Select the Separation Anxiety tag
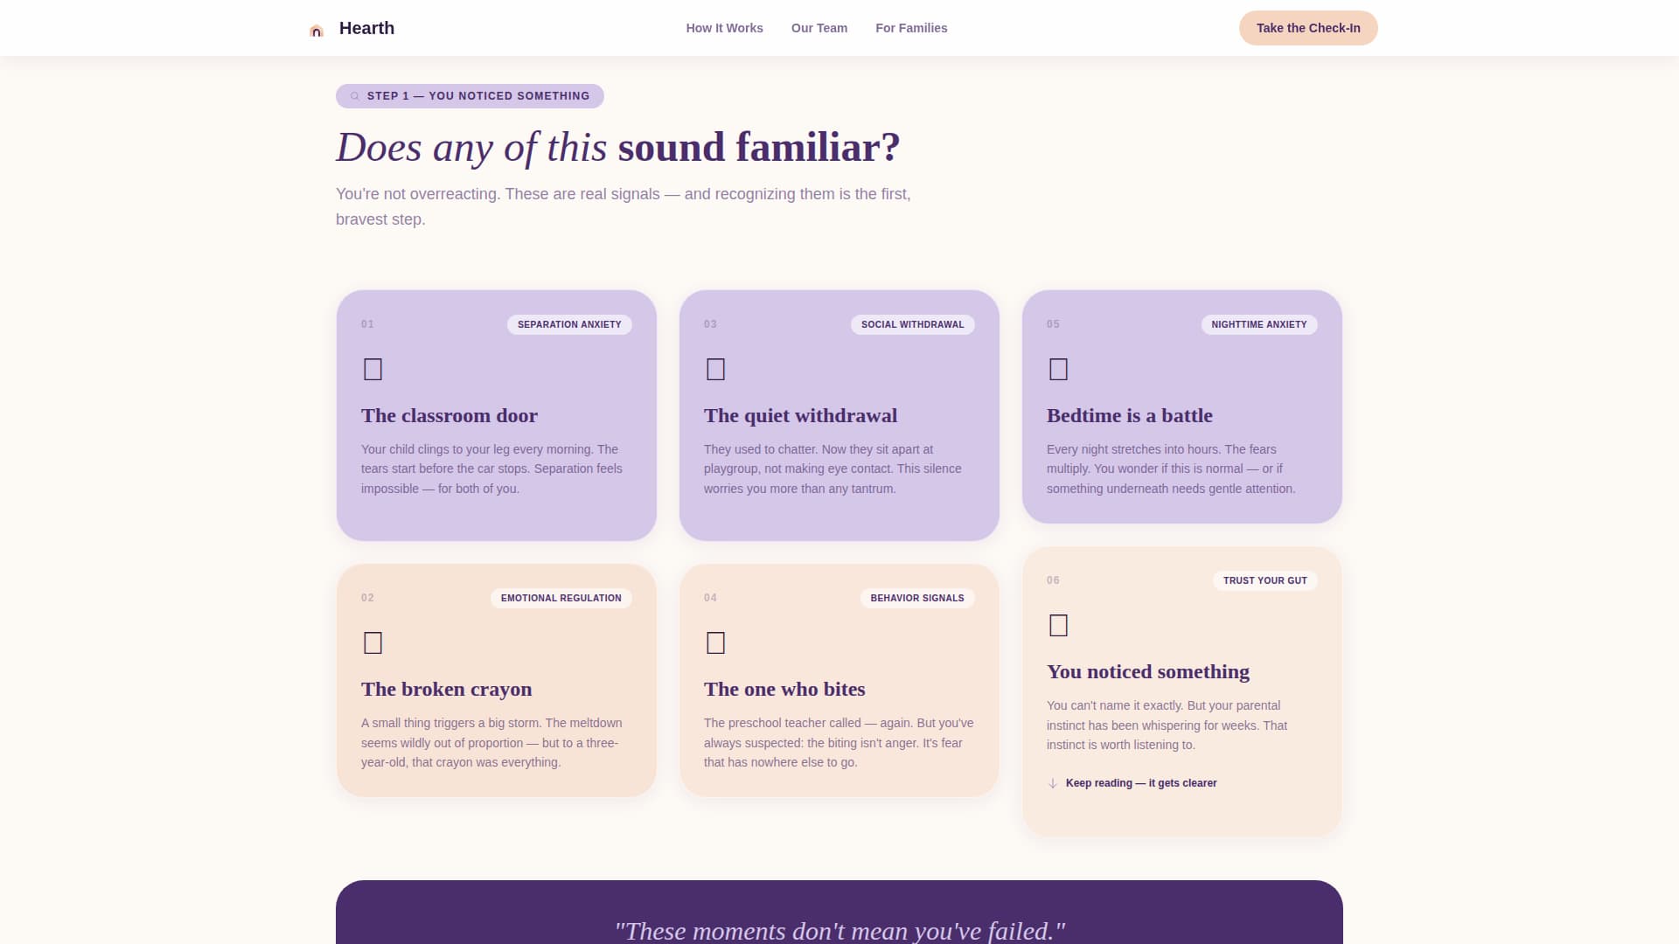Image resolution: width=1679 pixels, height=944 pixels. click(x=569, y=324)
